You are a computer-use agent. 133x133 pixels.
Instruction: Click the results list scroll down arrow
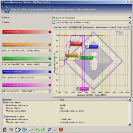tap(129, 124)
